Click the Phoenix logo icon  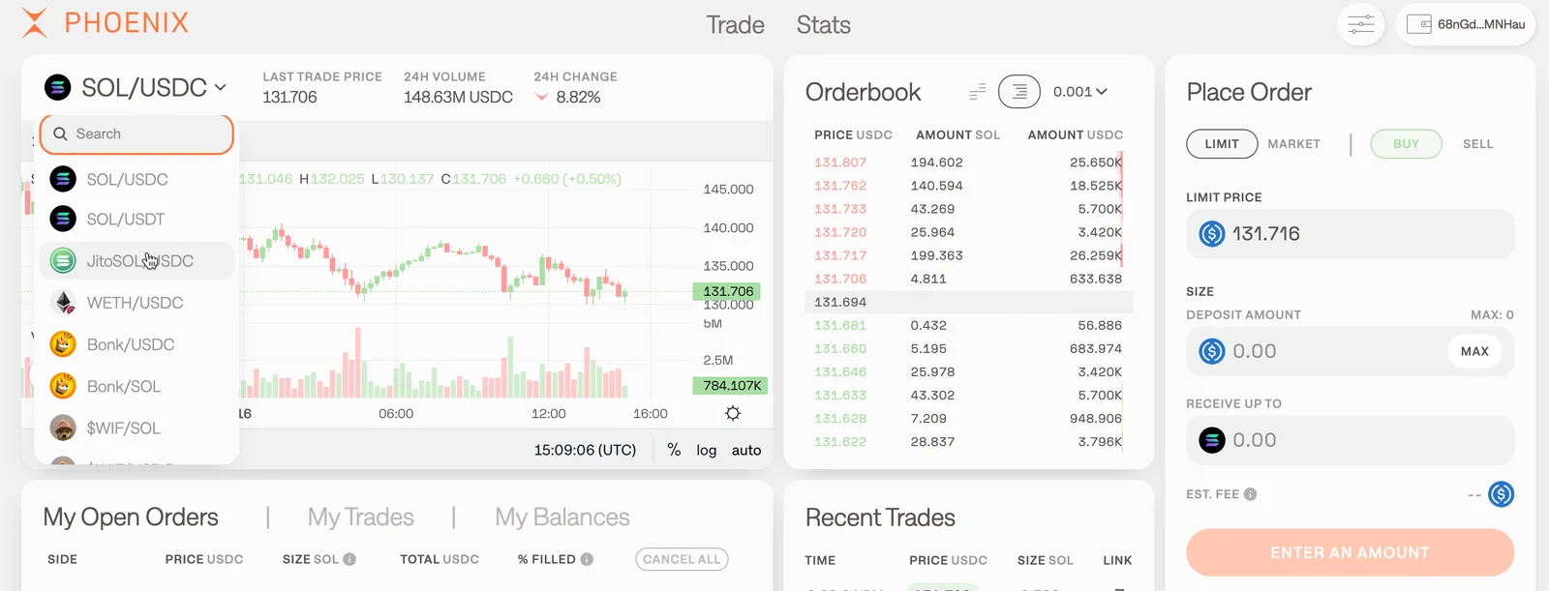tap(35, 22)
